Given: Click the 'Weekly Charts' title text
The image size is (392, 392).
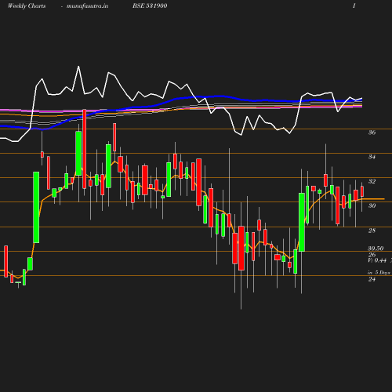Looking at the screenshot, I should tap(27, 5).
